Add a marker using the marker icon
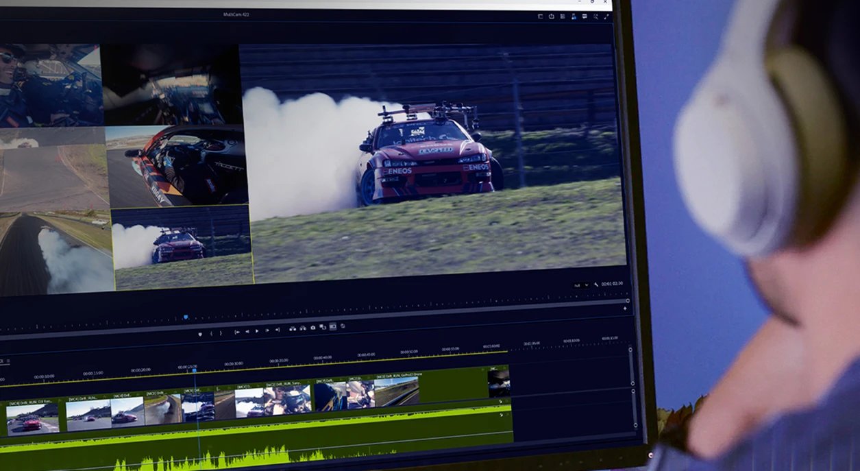This screenshot has width=860, height=471. coord(200,334)
